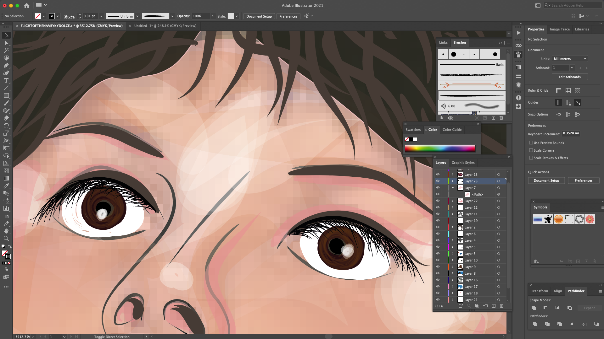Click the Expand button in Pathfinder
The height and width of the screenshot is (339, 604).
[590, 308]
